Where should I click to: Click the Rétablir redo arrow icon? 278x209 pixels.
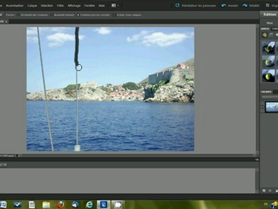(245, 6)
